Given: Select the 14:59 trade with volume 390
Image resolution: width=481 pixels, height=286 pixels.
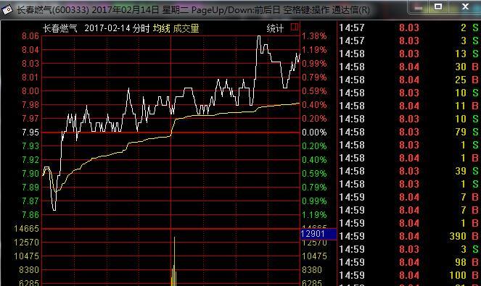Looking at the screenshot, I should tap(409, 236).
